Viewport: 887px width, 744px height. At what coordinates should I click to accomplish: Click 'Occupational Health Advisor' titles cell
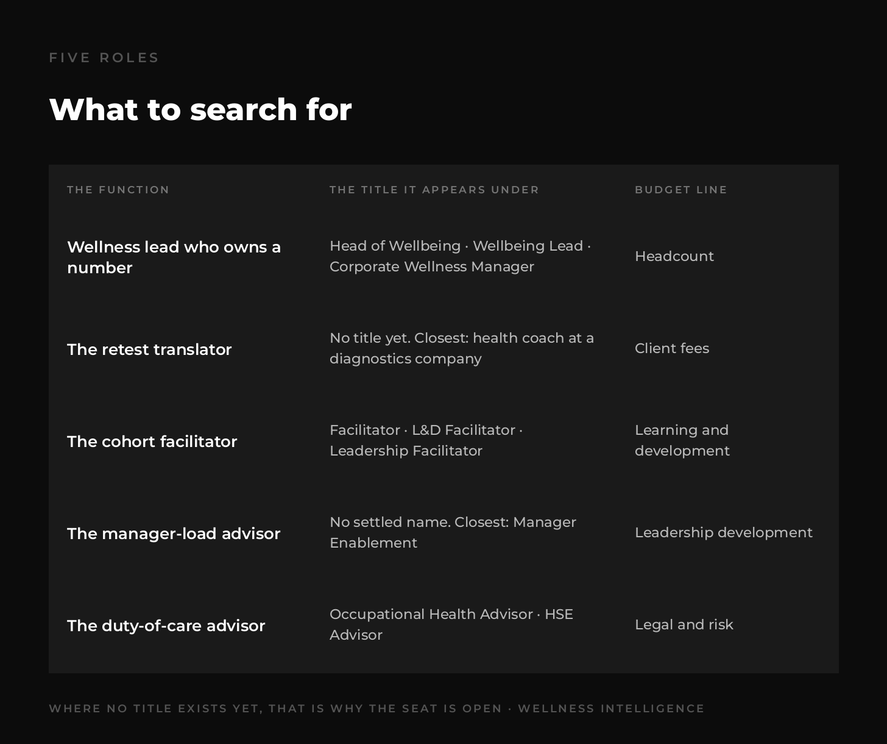pos(451,624)
